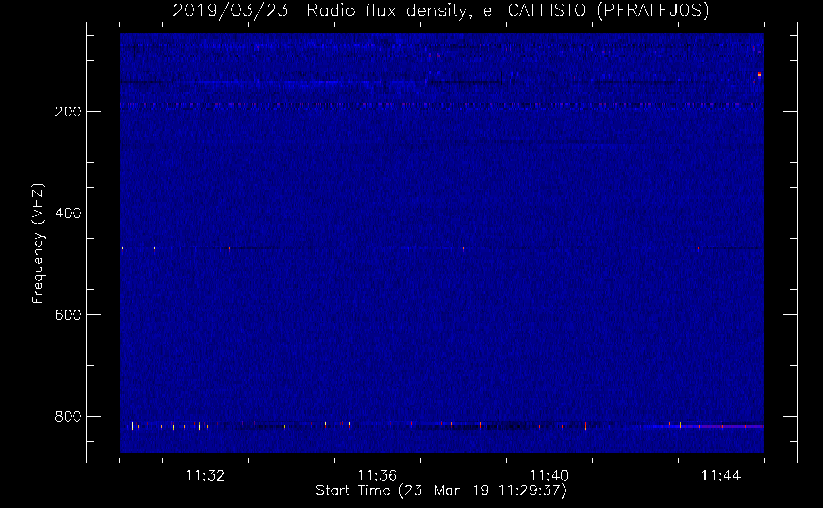
Task: Click the 600 MHz frequency tick label
Action: pos(68,315)
